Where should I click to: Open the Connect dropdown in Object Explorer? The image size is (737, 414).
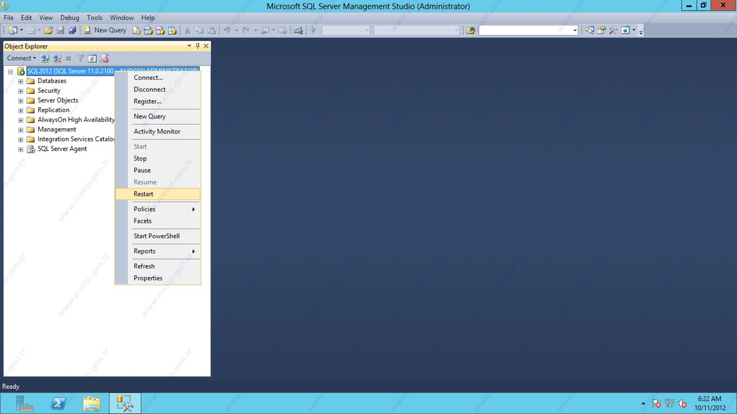(x=21, y=58)
